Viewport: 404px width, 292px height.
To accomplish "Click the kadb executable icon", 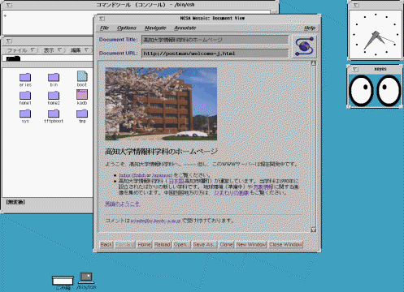I will coord(82,95).
